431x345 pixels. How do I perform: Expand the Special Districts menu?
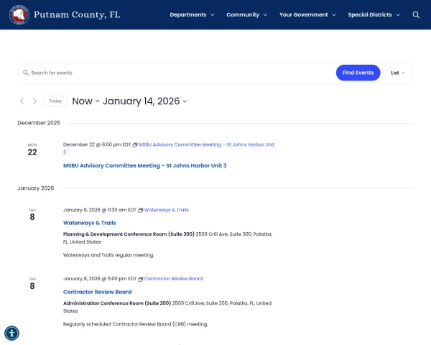[x=374, y=15]
